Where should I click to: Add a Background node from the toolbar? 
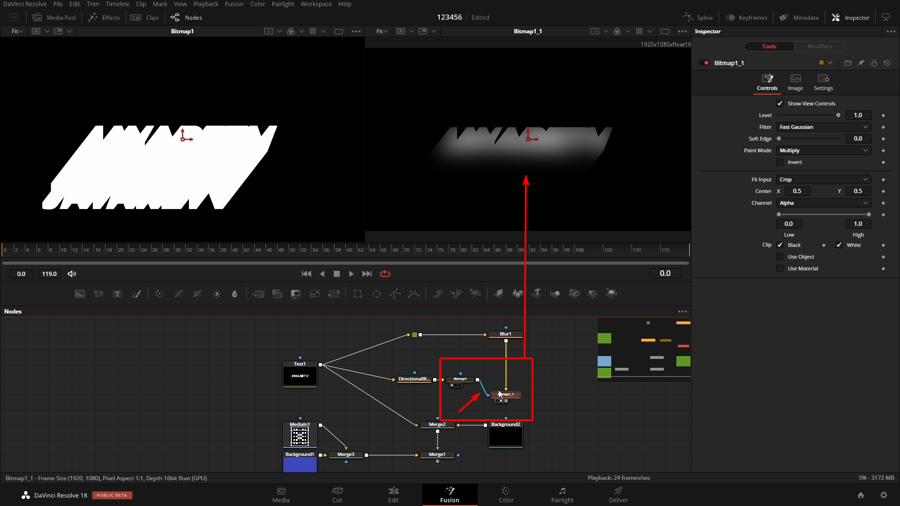[x=80, y=294]
